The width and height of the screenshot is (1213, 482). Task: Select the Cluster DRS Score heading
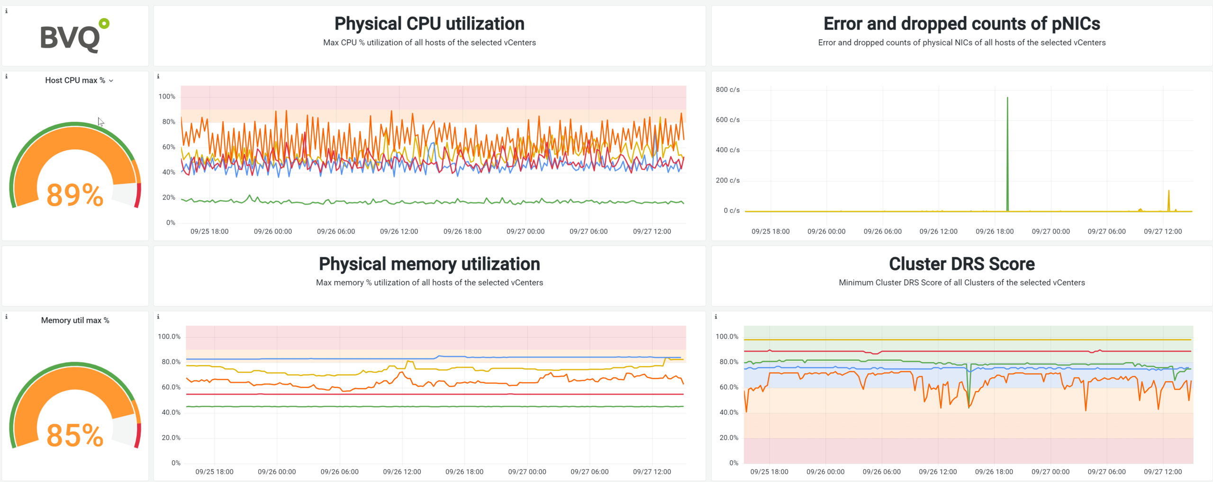[961, 264]
